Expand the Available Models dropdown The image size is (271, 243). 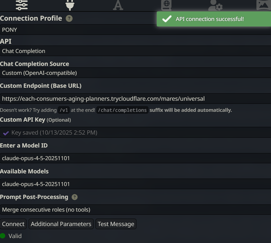[x=135, y=184]
